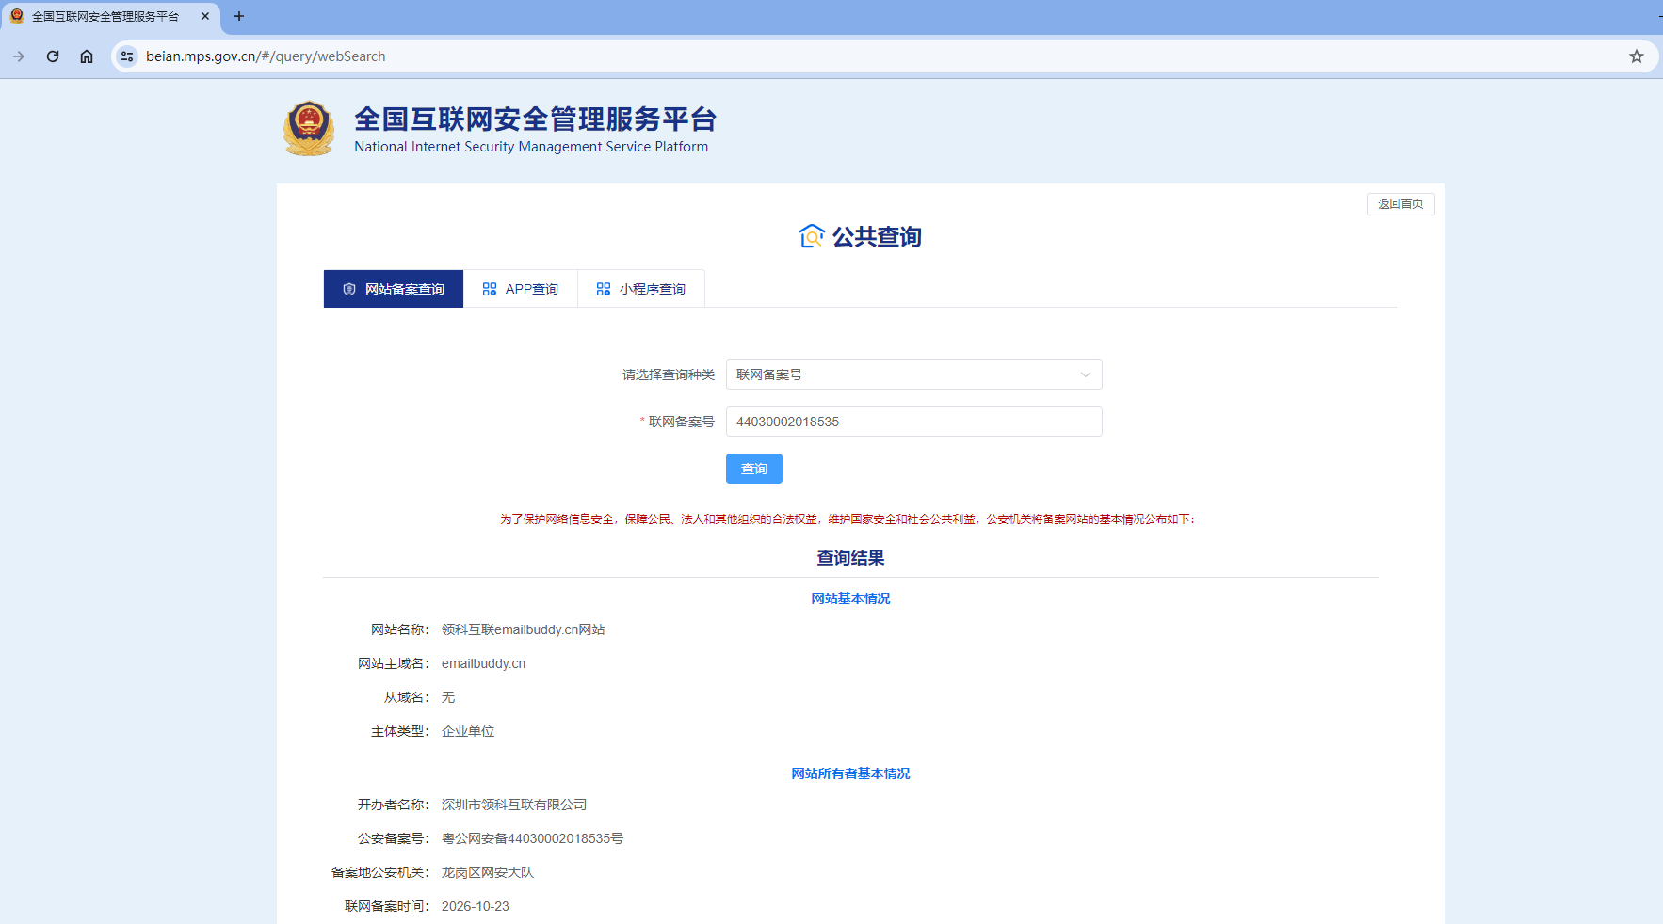Click the browser forward arrow
Image resolution: width=1663 pixels, height=924 pixels.
[x=19, y=56]
